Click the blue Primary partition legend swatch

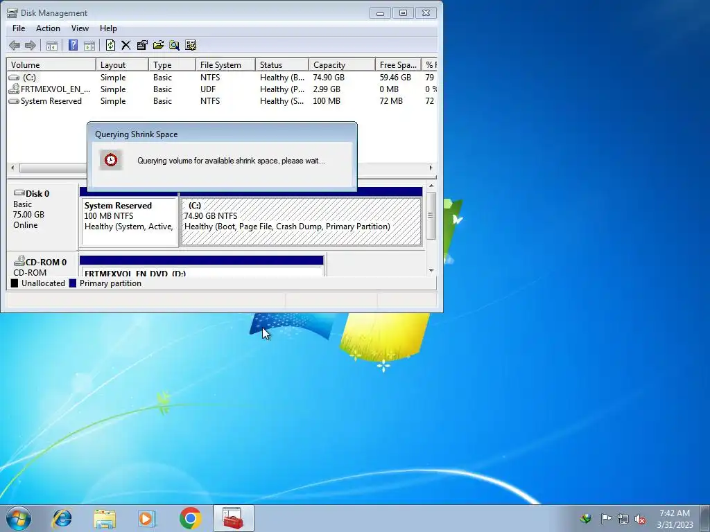click(x=72, y=283)
